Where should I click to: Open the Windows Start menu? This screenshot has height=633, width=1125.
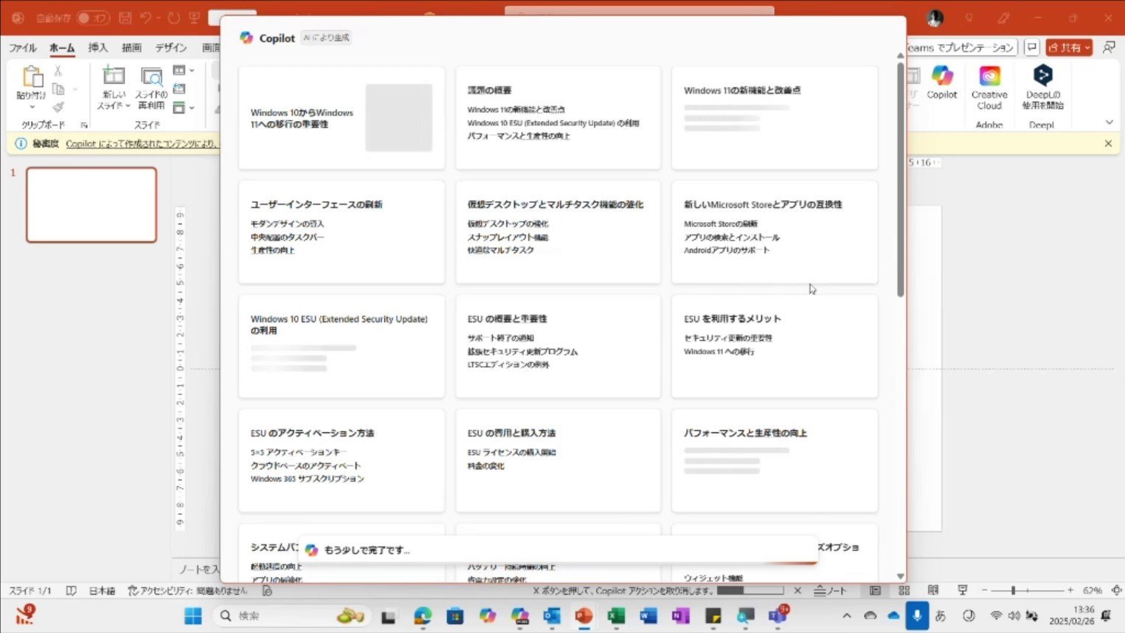[193, 615]
